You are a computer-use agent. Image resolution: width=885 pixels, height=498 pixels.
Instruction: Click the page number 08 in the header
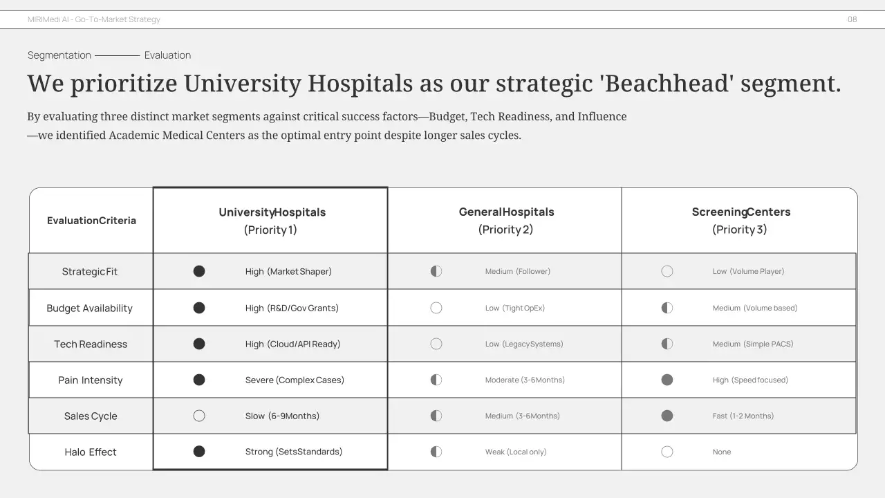click(x=852, y=19)
